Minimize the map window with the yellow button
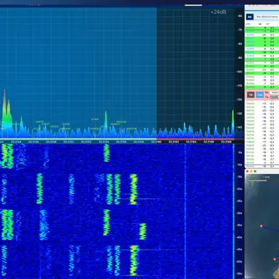Screen dimensions: 279x279 (x=251, y=171)
